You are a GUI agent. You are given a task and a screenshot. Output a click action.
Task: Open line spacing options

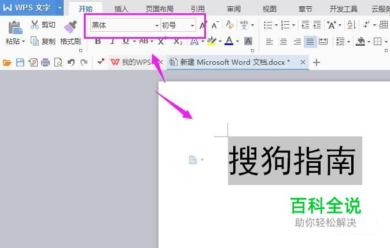340,42
